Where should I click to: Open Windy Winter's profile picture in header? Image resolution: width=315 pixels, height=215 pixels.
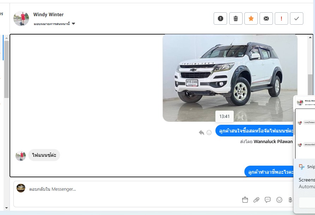pyautogui.click(x=21, y=18)
